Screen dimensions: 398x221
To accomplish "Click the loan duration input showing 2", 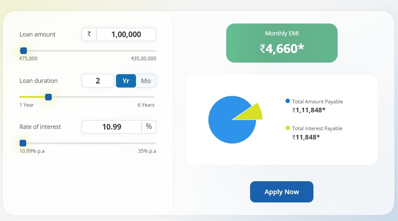I will 98,81.
